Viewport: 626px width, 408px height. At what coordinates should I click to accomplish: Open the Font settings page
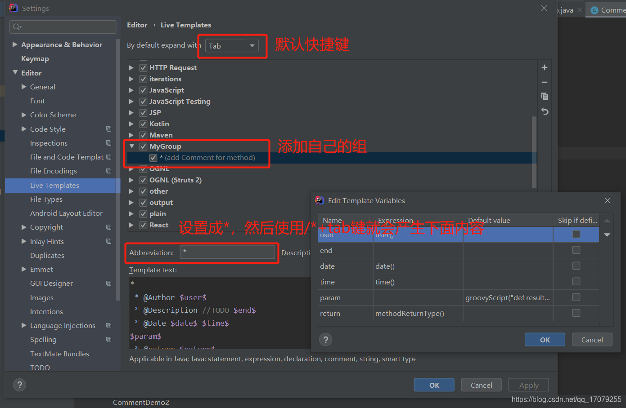[x=37, y=101]
